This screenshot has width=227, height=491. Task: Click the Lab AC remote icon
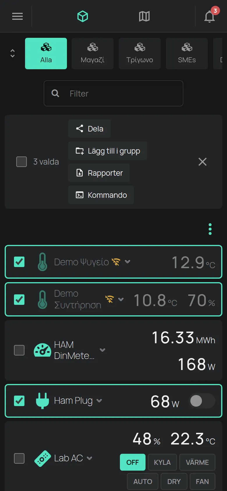tap(42, 458)
